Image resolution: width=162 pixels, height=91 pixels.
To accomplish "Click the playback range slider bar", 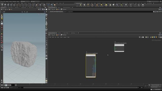I will tap(80, 87).
